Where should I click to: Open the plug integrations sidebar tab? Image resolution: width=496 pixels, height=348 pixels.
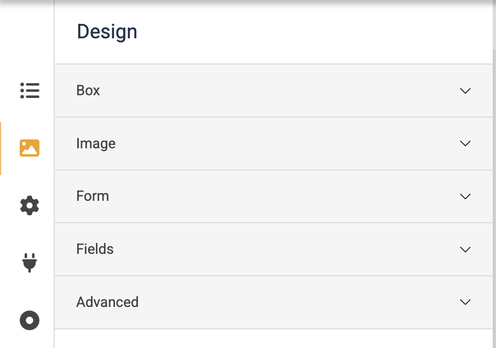point(30,263)
